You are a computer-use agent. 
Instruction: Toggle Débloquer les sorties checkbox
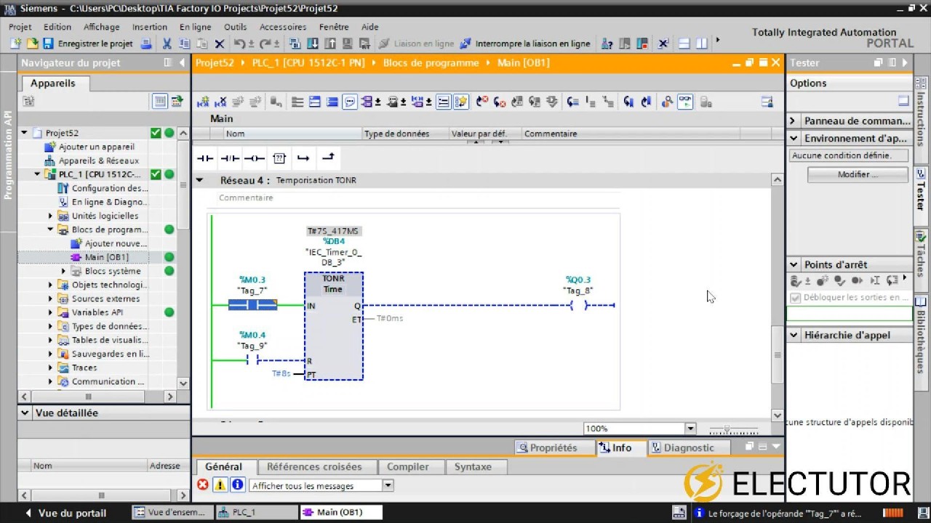click(x=796, y=298)
